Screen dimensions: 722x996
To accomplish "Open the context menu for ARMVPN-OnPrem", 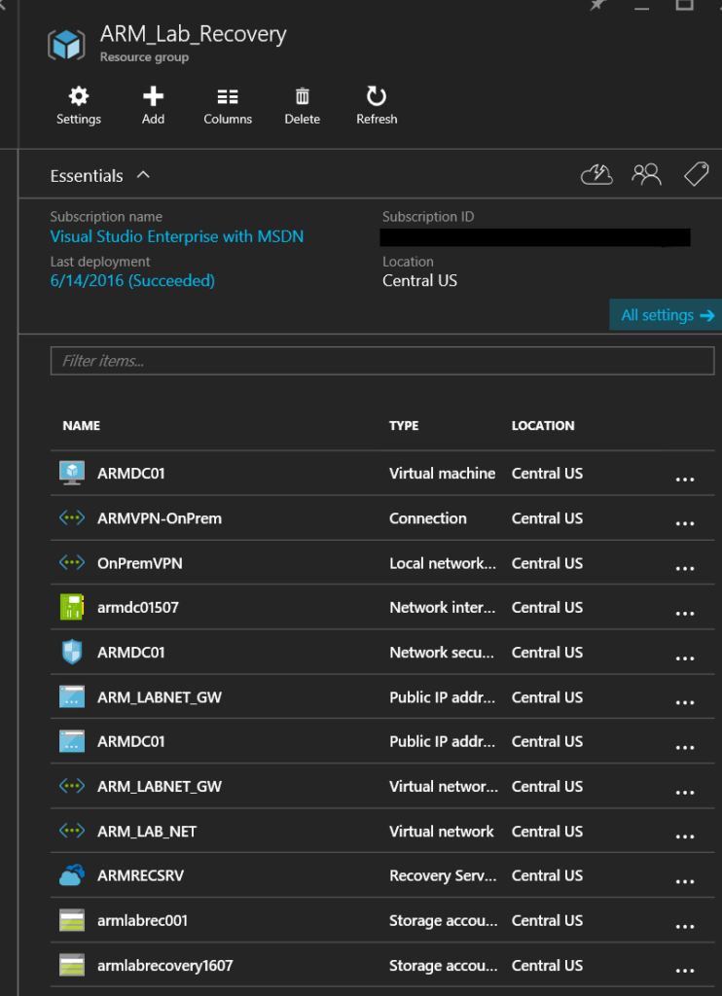I will coord(684,521).
